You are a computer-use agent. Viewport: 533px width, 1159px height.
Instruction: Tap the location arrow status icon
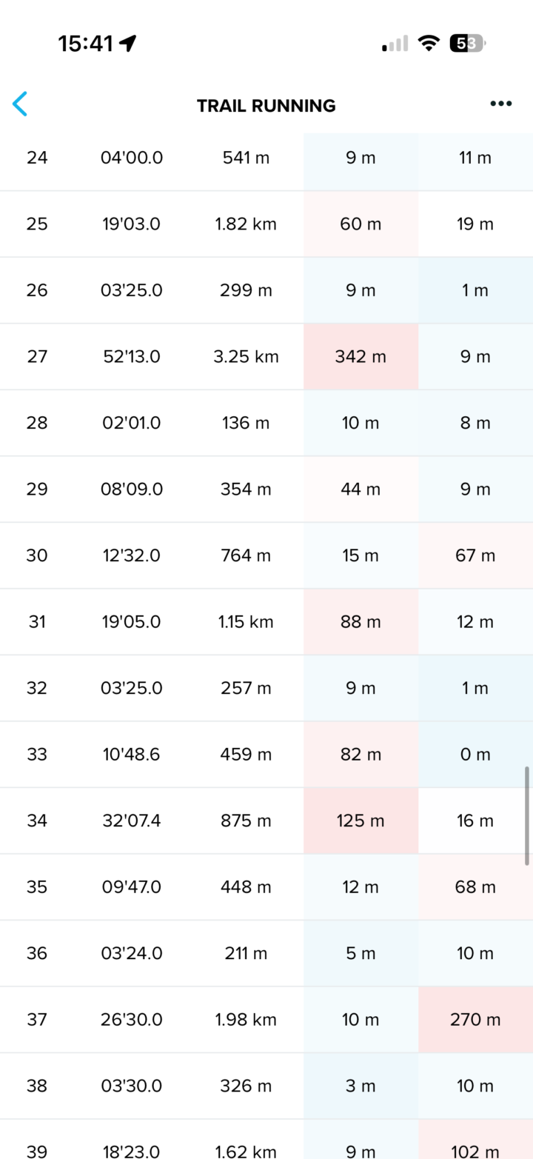[x=128, y=44]
